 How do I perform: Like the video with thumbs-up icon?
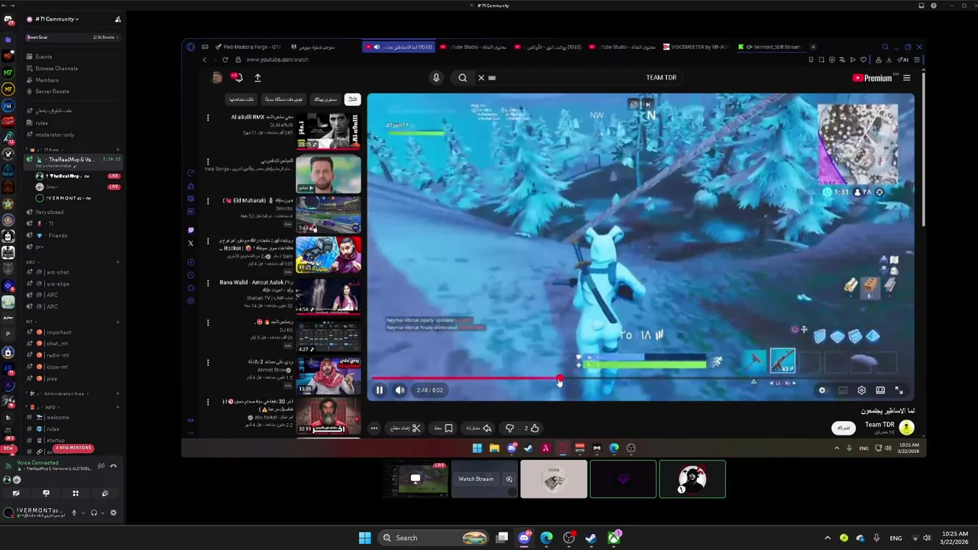[x=535, y=429]
